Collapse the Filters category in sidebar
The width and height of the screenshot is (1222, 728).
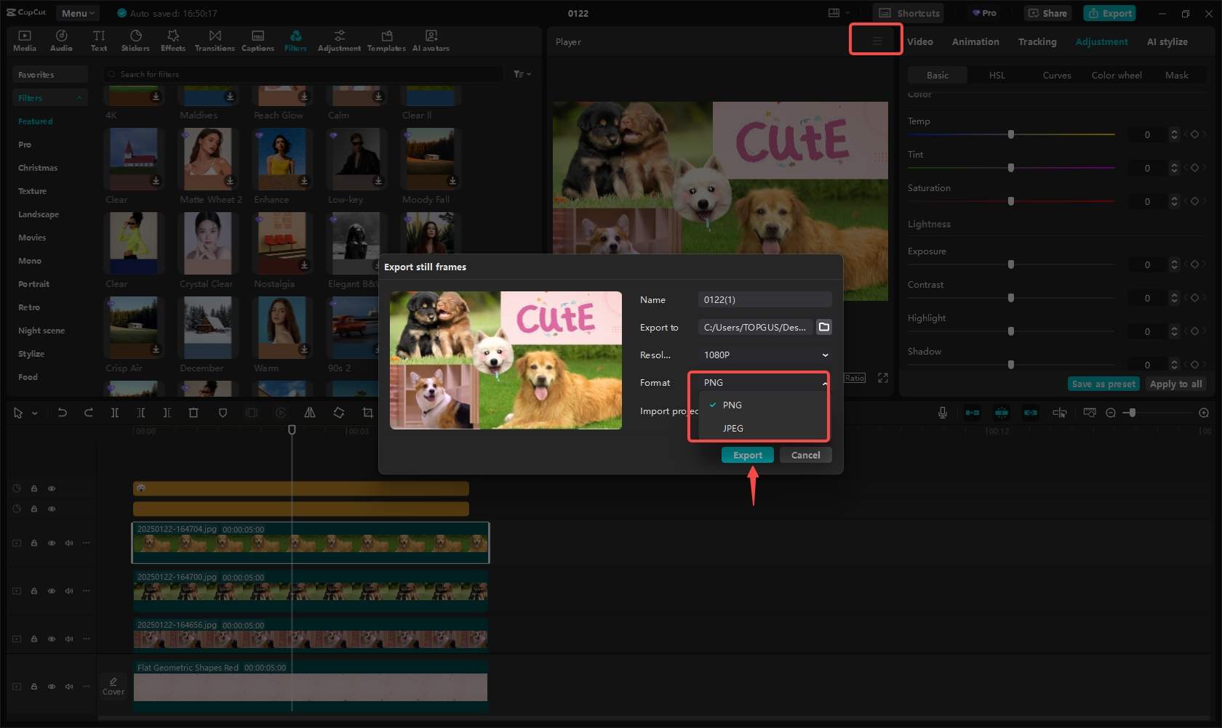pyautogui.click(x=79, y=98)
